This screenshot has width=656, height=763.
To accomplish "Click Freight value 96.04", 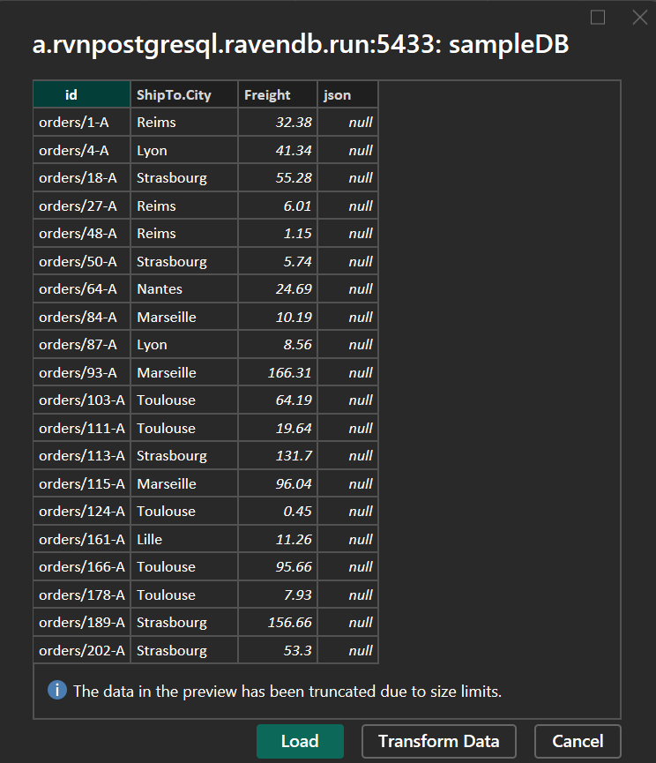I will coord(278,483).
